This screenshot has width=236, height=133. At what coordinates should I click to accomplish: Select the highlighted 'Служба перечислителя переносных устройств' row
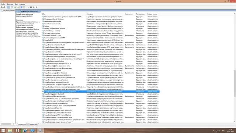(101, 92)
